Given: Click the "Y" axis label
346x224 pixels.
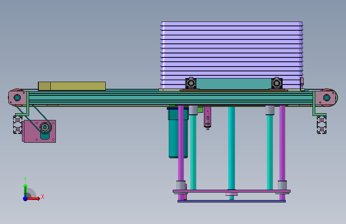Looking at the screenshot, I should click(x=25, y=179).
